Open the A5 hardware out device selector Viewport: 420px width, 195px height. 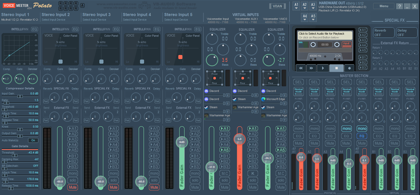[x=313, y=17]
